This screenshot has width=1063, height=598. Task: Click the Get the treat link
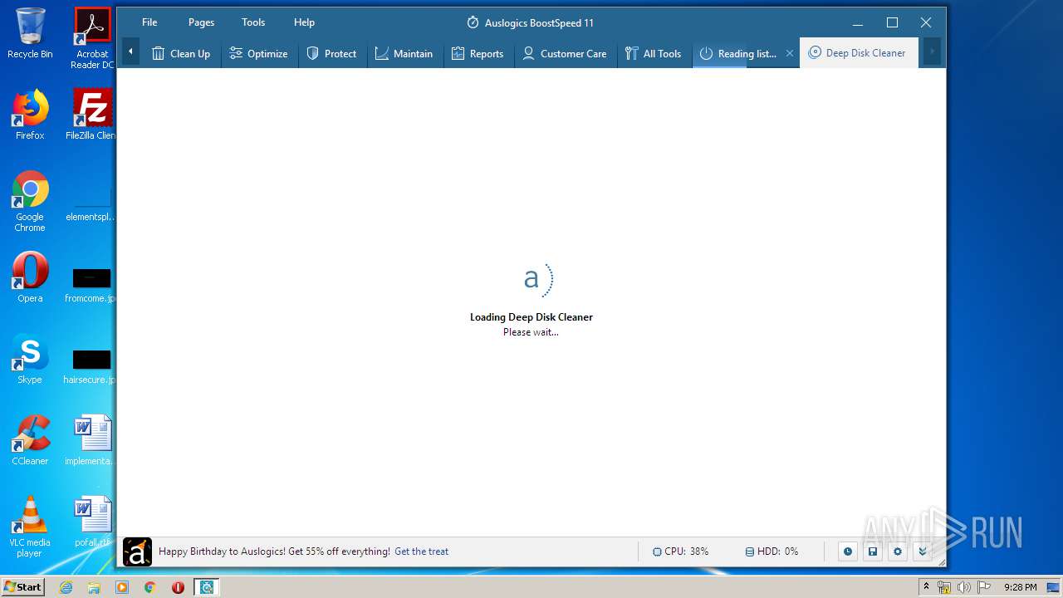click(x=421, y=551)
